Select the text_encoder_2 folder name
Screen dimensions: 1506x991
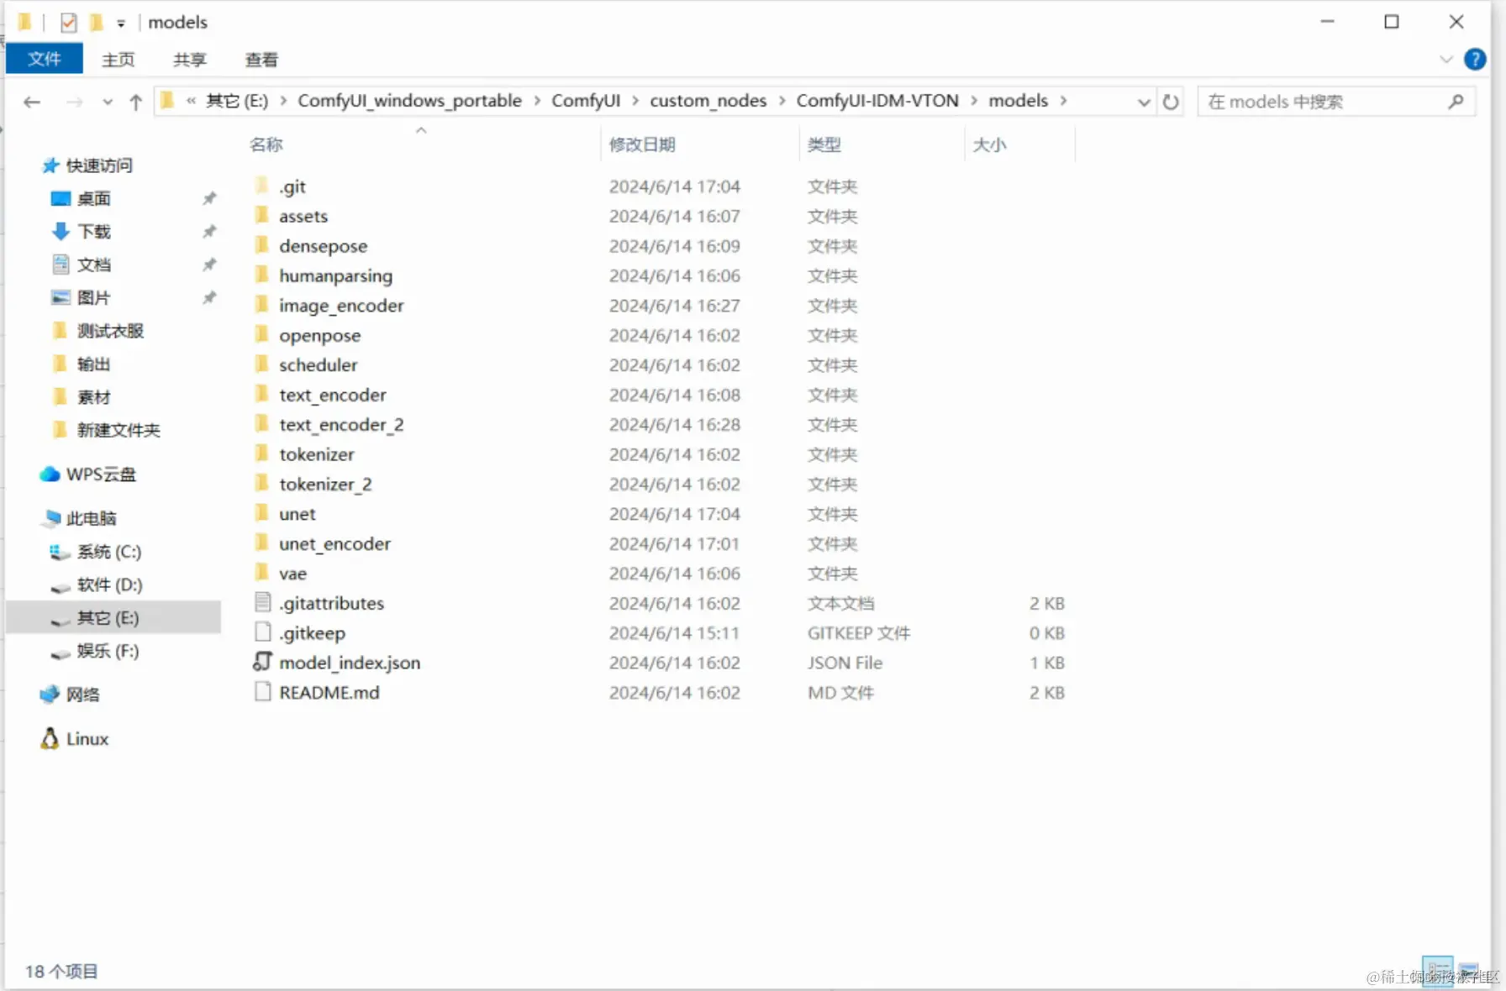pos(341,425)
